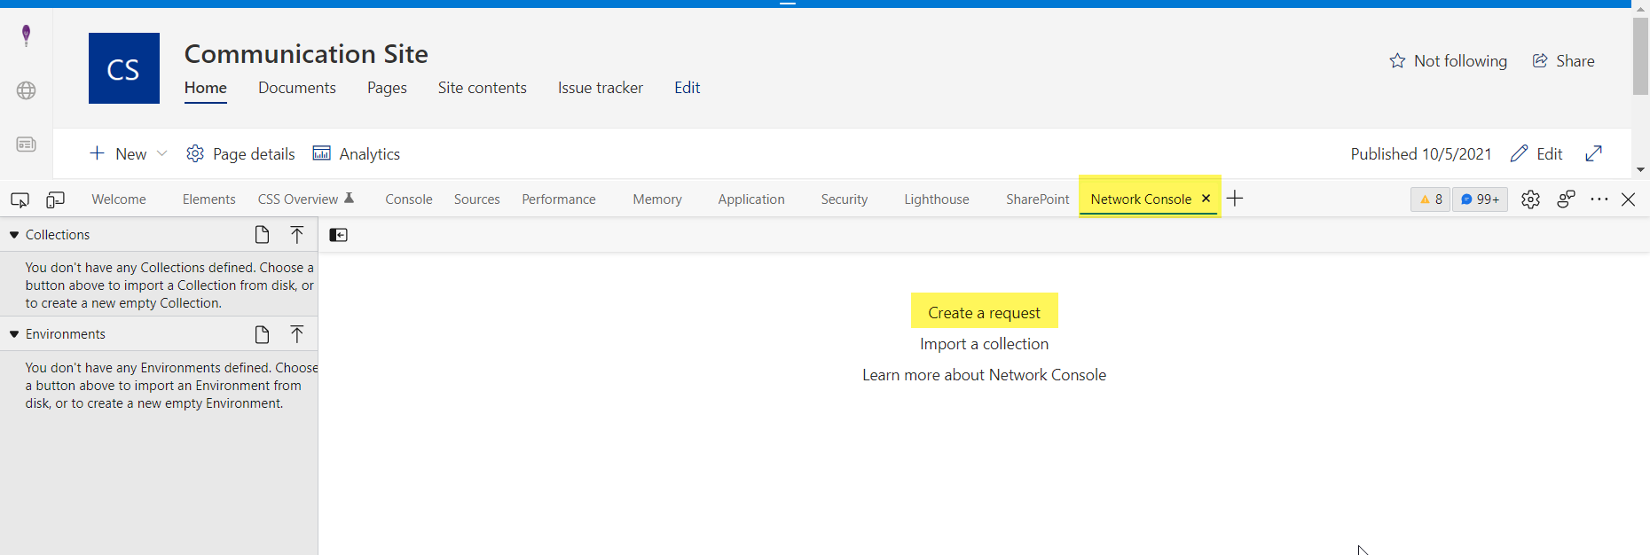Create a new empty Collection file icon
Screen dimensions: 1650x555
[262, 235]
